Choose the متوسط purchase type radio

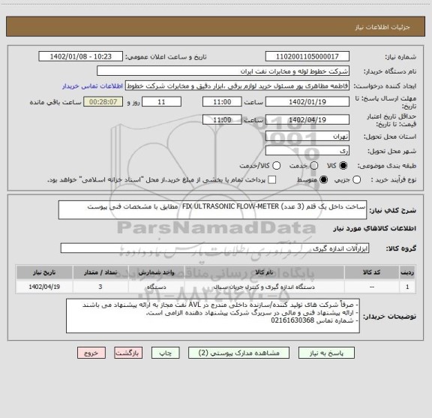point(323,180)
